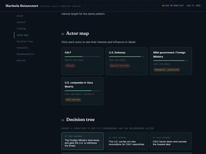The image size is (206, 154).
Task: Click the 'Actor map' heading
Action: coord(78,33)
